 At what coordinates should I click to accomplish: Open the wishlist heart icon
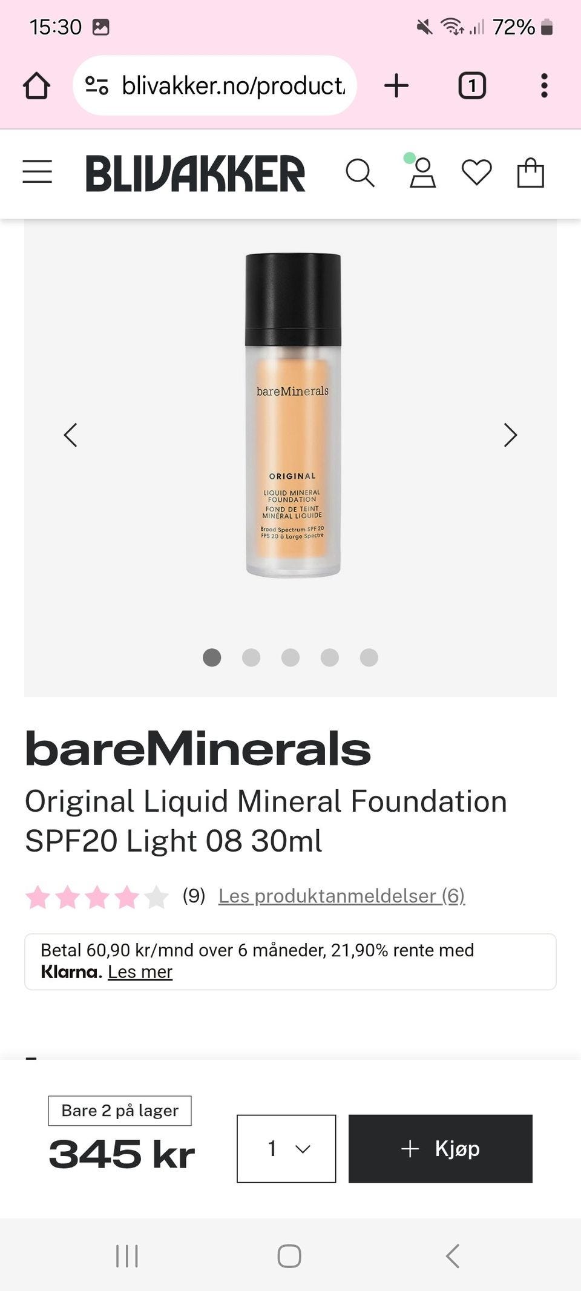click(x=477, y=173)
